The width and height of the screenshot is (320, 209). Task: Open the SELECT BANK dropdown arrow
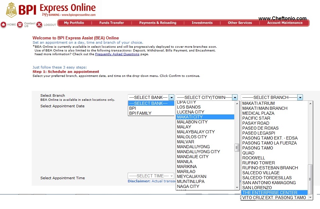click(x=171, y=97)
